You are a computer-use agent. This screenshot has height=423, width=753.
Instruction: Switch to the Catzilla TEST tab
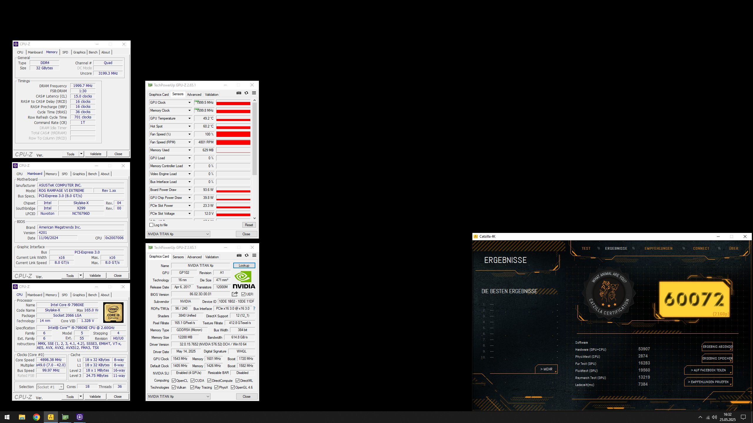(586, 249)
